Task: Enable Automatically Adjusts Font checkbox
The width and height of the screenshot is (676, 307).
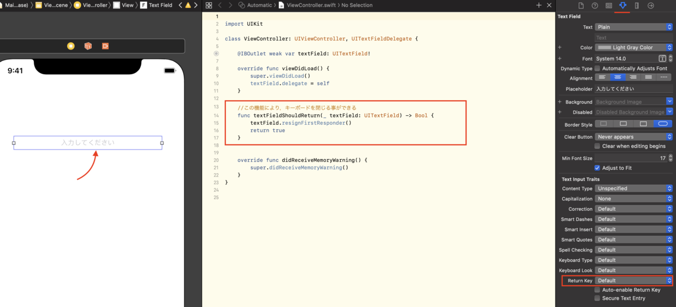Action: tap(598, 69)
